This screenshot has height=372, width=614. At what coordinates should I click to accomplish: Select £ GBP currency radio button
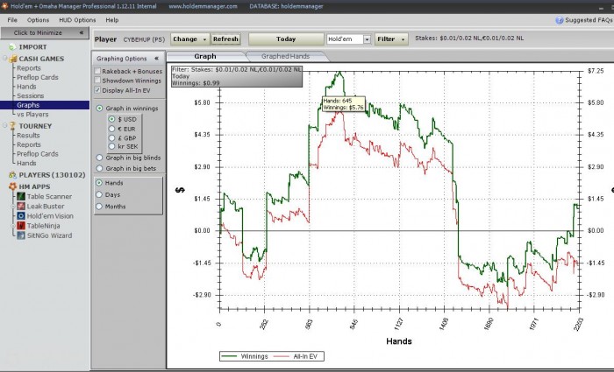pyautogui.click(x=111, y=137)
